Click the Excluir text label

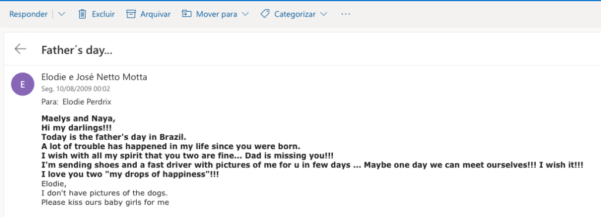103,14
